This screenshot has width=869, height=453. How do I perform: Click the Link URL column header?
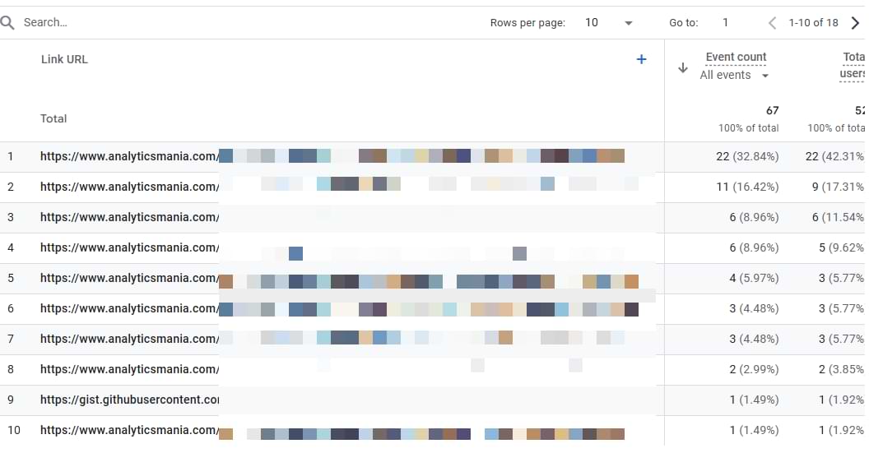click(64, 59)
